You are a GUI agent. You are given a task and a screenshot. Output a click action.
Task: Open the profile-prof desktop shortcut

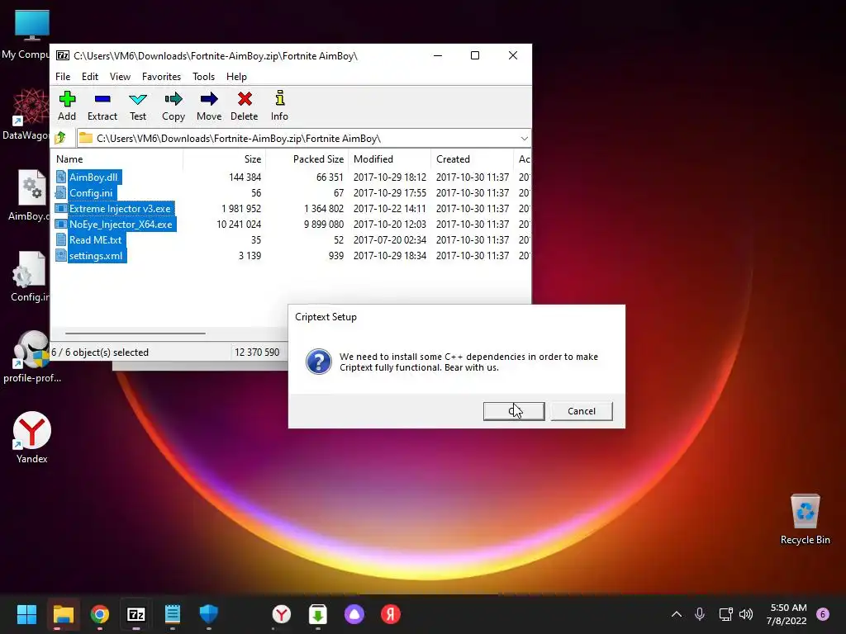pos(32,349)
